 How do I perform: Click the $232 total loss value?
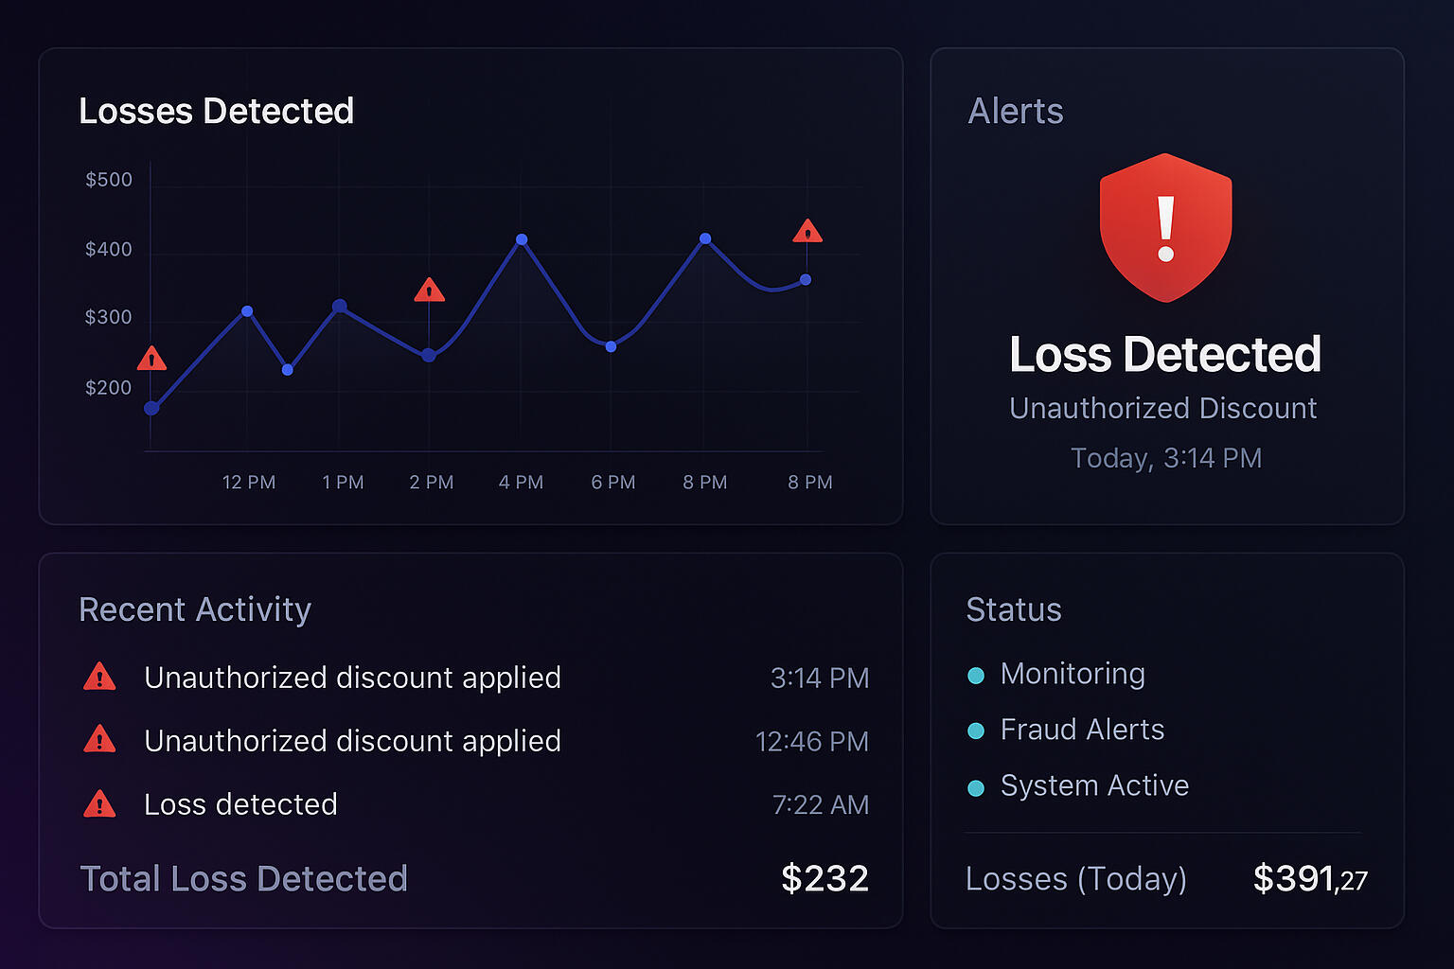[825, 879]
